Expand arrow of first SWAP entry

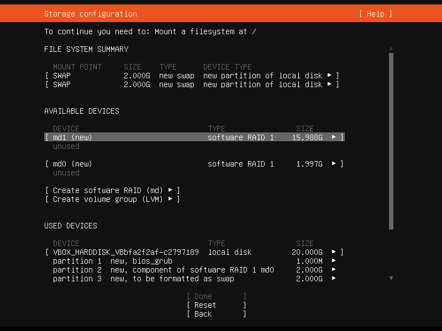point(329,76)
